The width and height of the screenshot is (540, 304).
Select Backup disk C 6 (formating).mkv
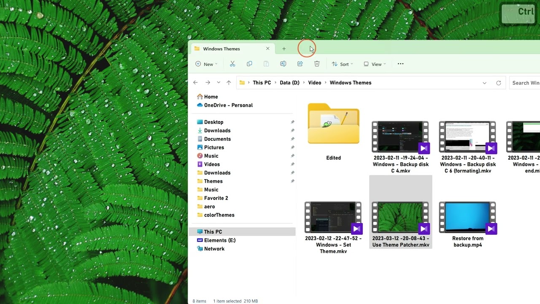(468, 147)
